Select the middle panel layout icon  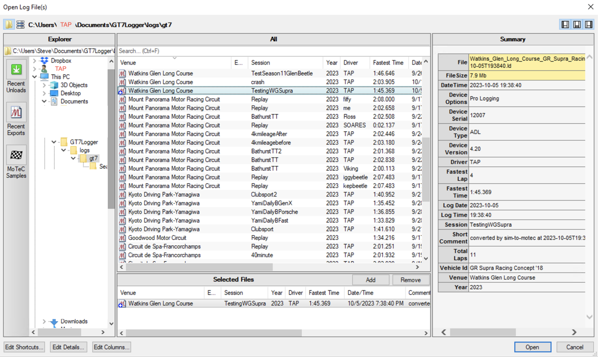click(577, 24)
